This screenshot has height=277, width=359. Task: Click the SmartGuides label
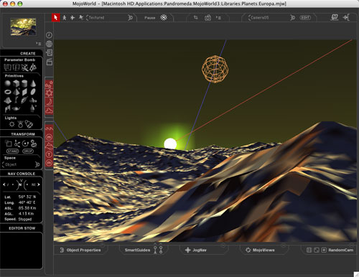(137, 250)
